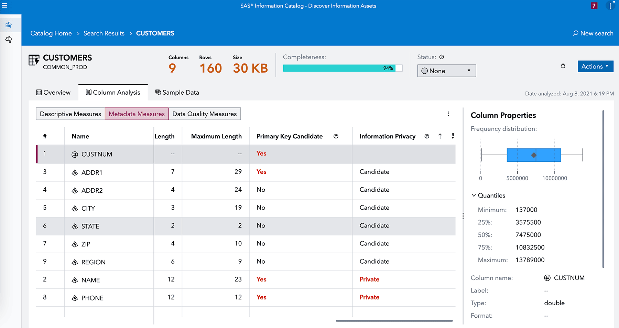619x328 pixels.
Task: Open the Sample Data tab
Action: coord(177,92)
